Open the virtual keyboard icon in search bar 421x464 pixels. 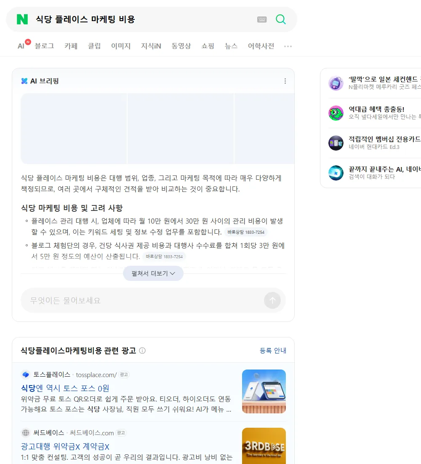click(262, 19)
